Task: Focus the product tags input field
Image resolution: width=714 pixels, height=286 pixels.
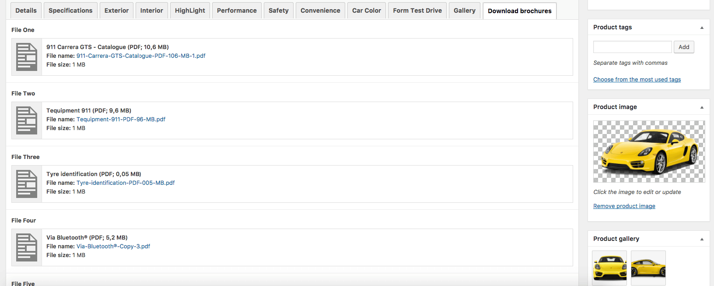Action: click(x=632, y=47)
